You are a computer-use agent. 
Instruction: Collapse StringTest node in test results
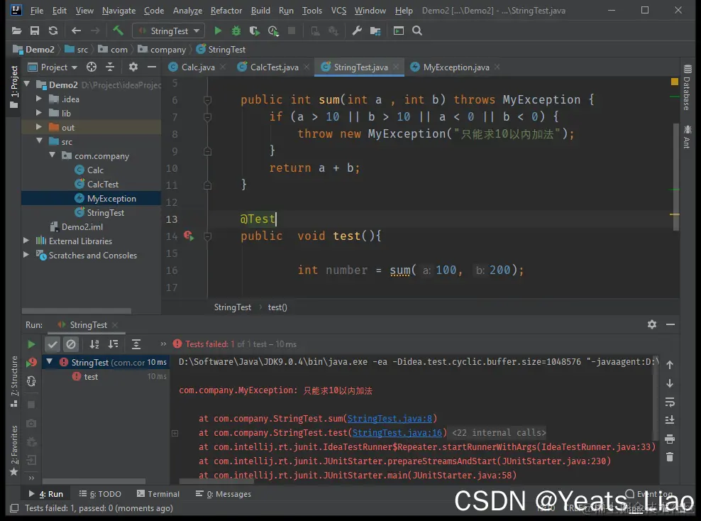[x=50, y=362]
